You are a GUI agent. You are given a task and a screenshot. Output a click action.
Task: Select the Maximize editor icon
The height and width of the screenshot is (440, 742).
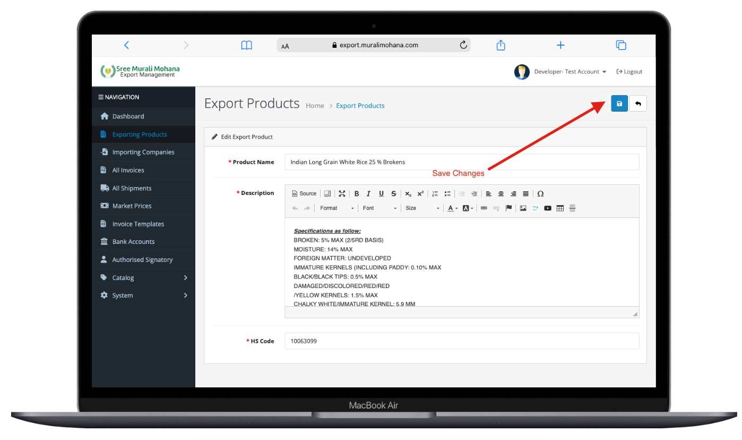click(342, 193)
